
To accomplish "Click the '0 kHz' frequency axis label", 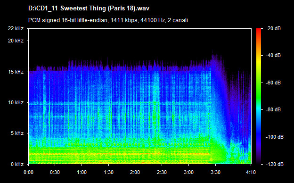I will point(17,164).
